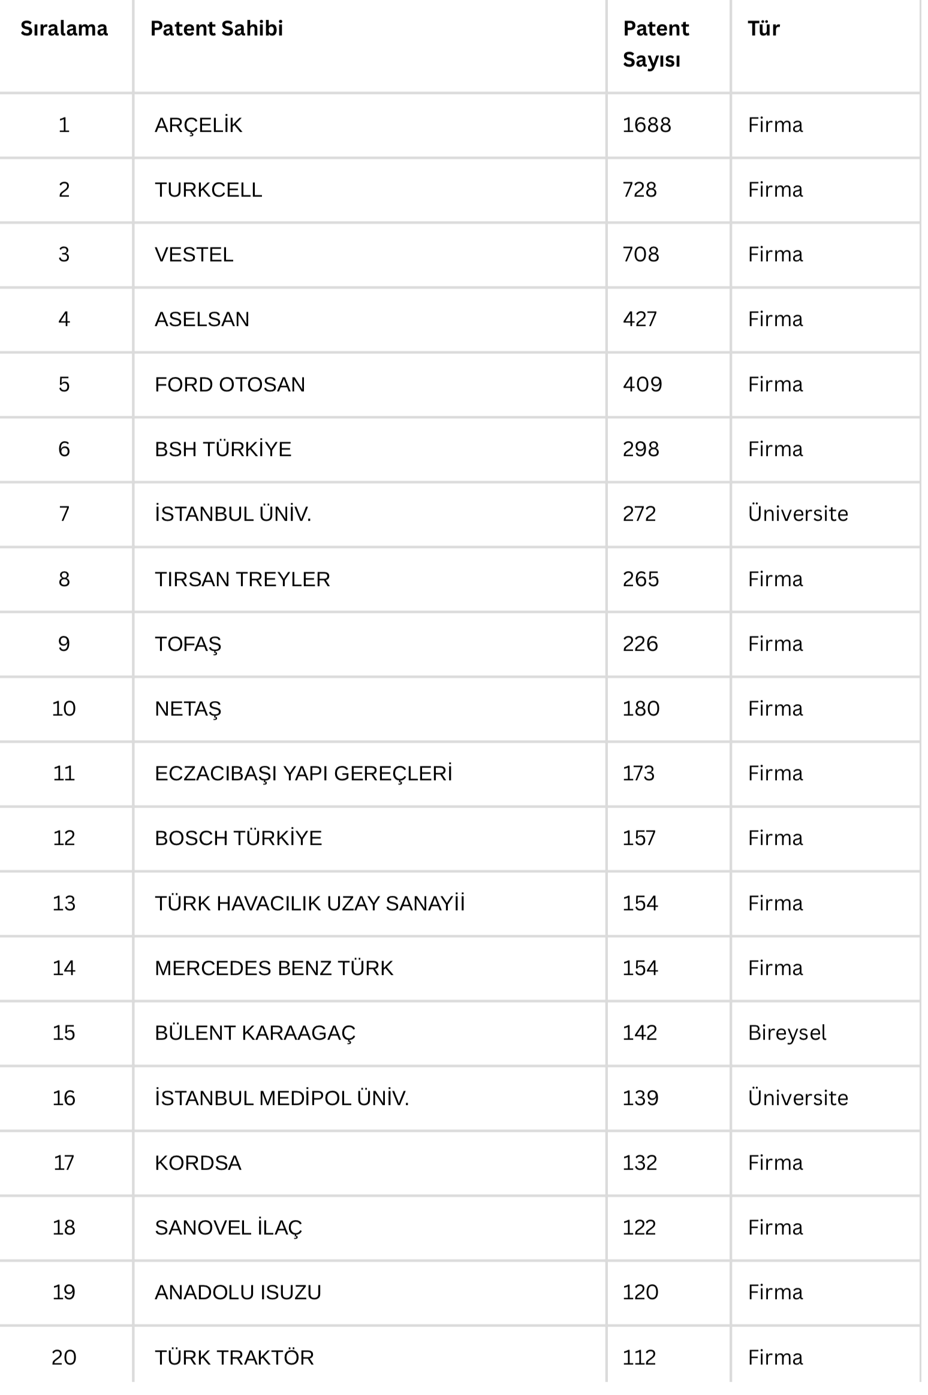This screenshot has width=928, height=1395.
Task: Select the İSTANBUL MEDİPOL ÜNİV. cell
Action: coord(282,1098)
